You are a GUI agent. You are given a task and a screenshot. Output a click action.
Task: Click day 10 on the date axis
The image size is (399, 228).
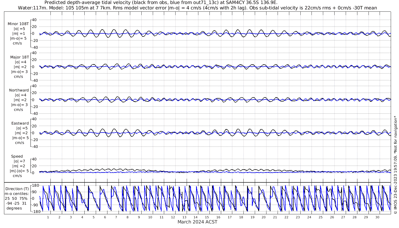point(150,217)
